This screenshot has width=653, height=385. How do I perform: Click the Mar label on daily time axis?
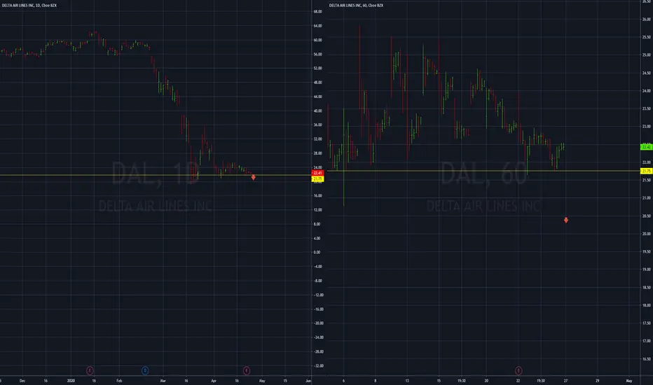click(x=163, y=381)
